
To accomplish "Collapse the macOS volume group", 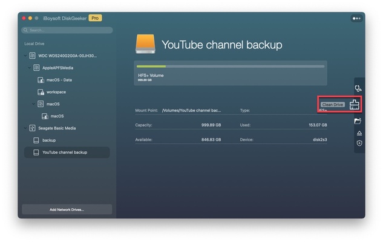I will (x=33, y=104).
